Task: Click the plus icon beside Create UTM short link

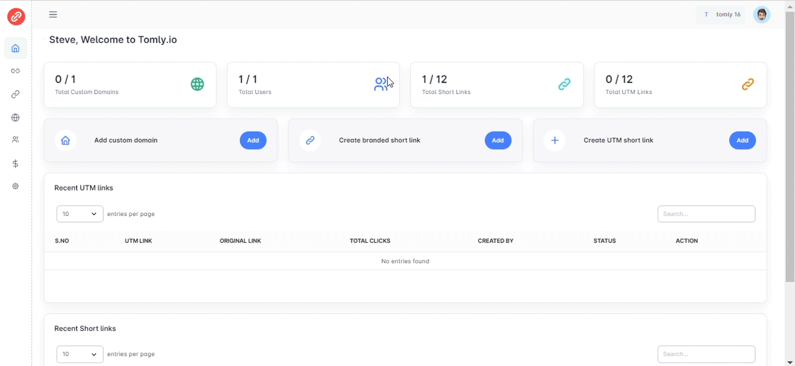Action: click(x=555, y=140)
